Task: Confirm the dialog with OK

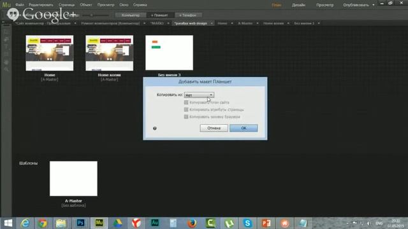Action: click(244, 128)
